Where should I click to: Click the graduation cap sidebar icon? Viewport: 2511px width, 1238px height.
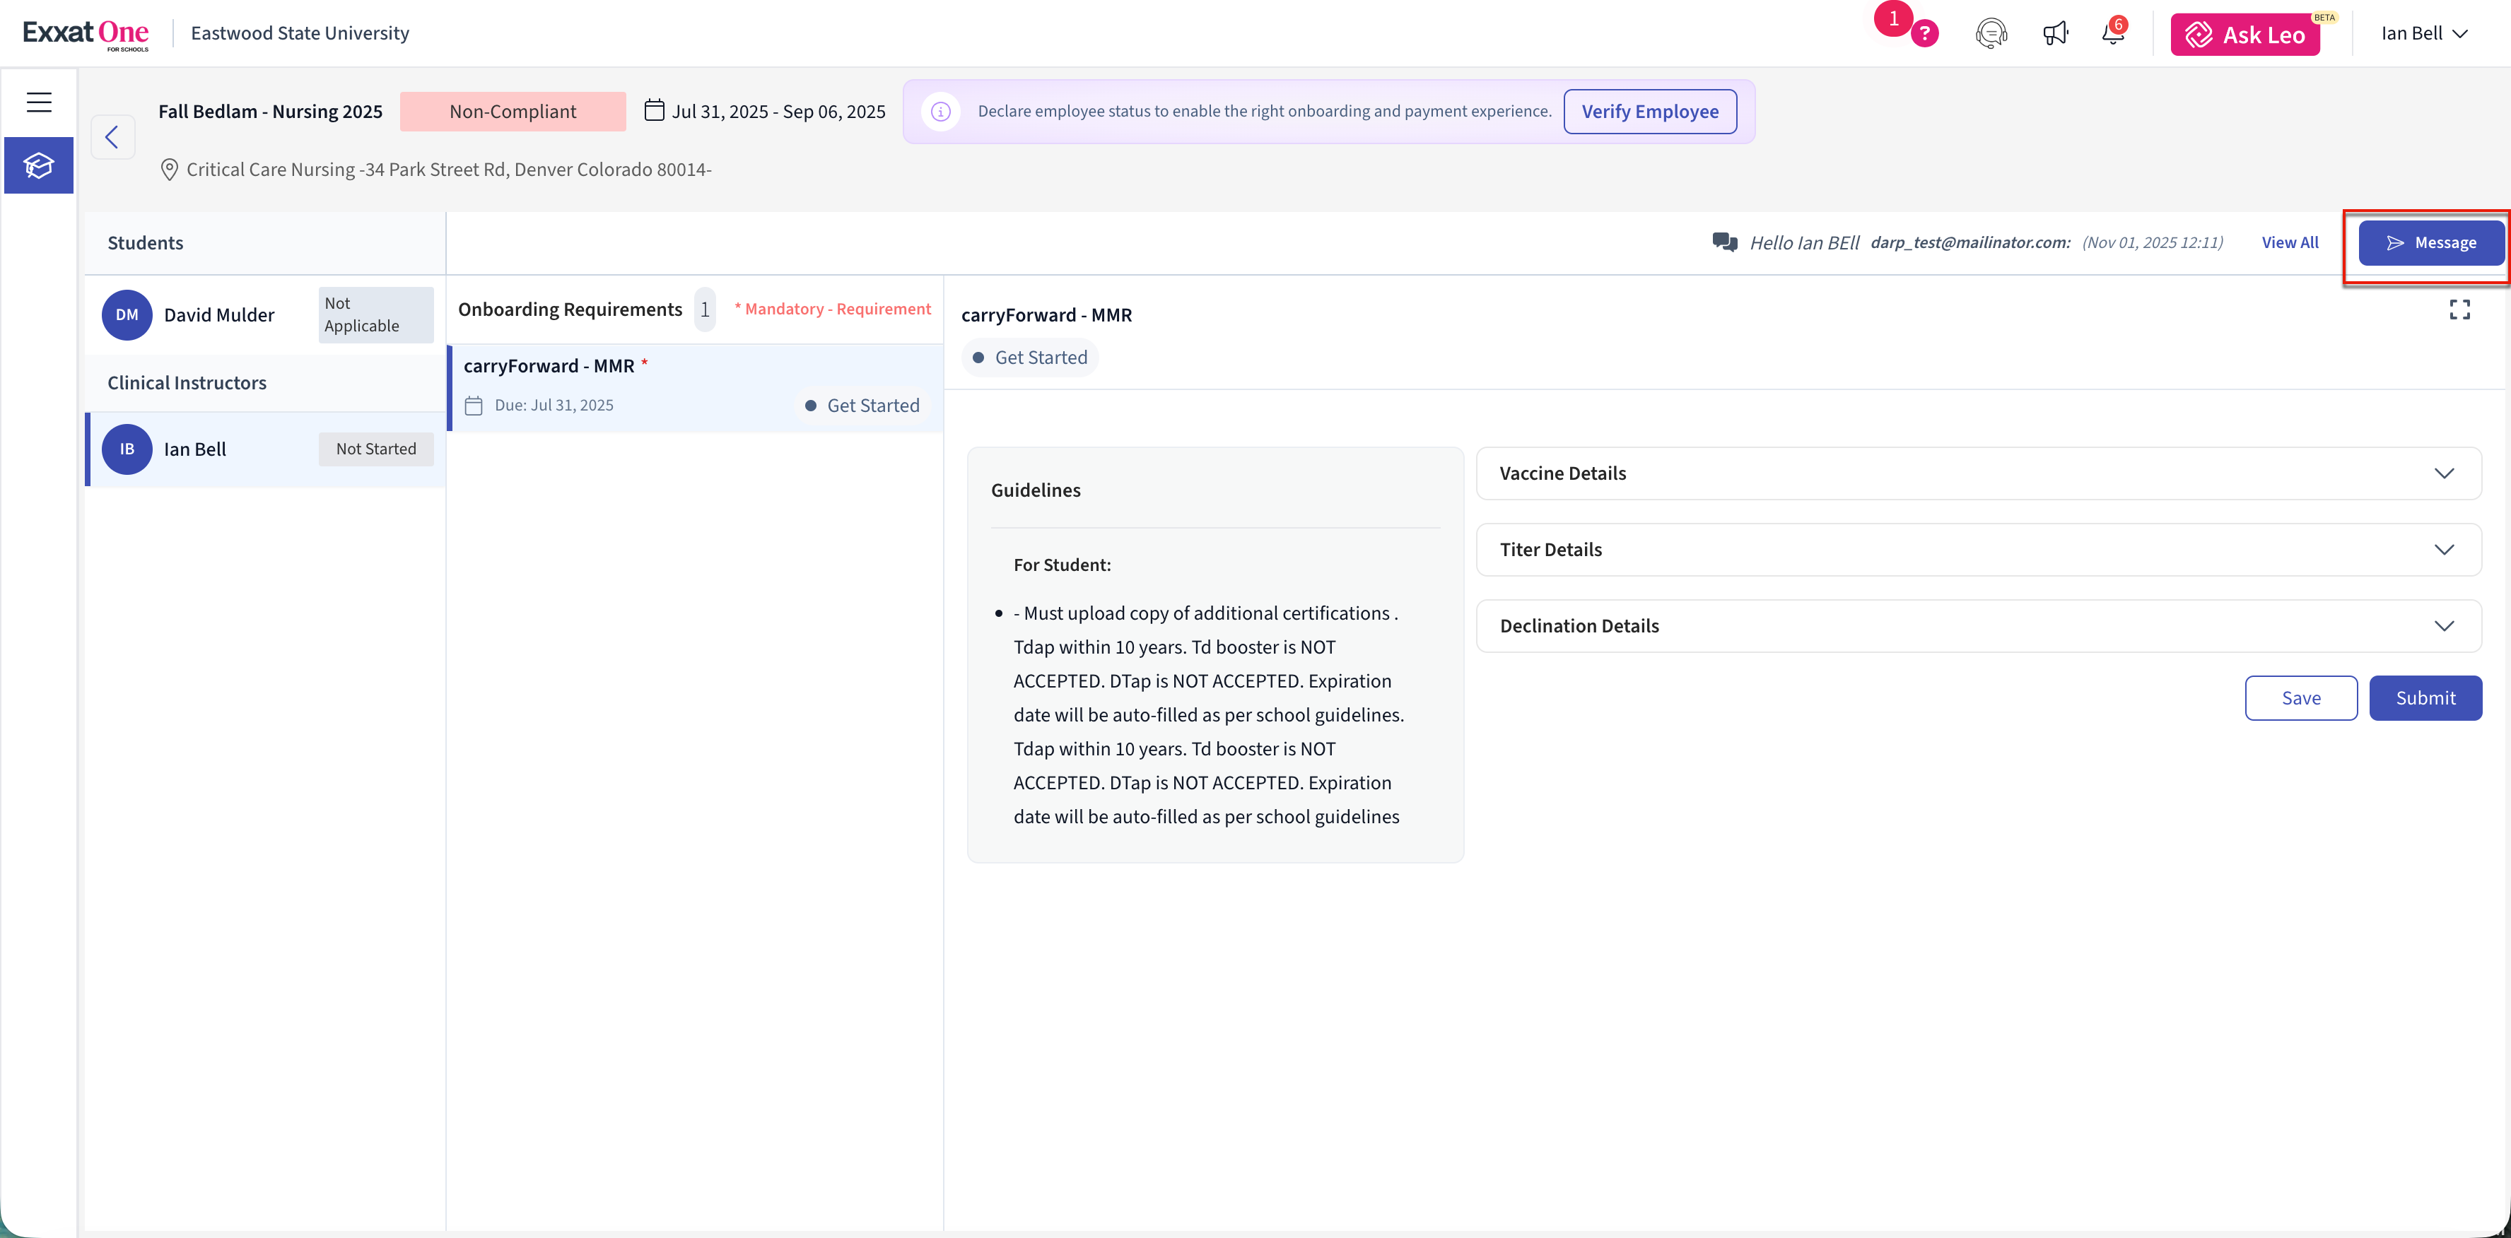pos(39,165)
